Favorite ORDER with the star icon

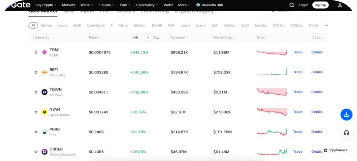tap(36, 152)
